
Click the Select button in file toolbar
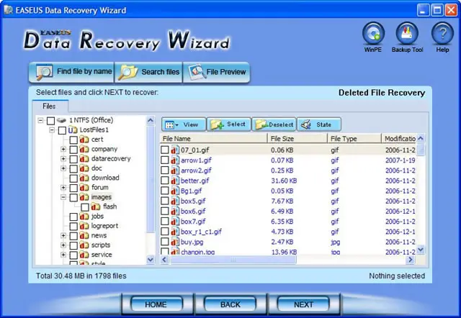[x=229, y=124]
